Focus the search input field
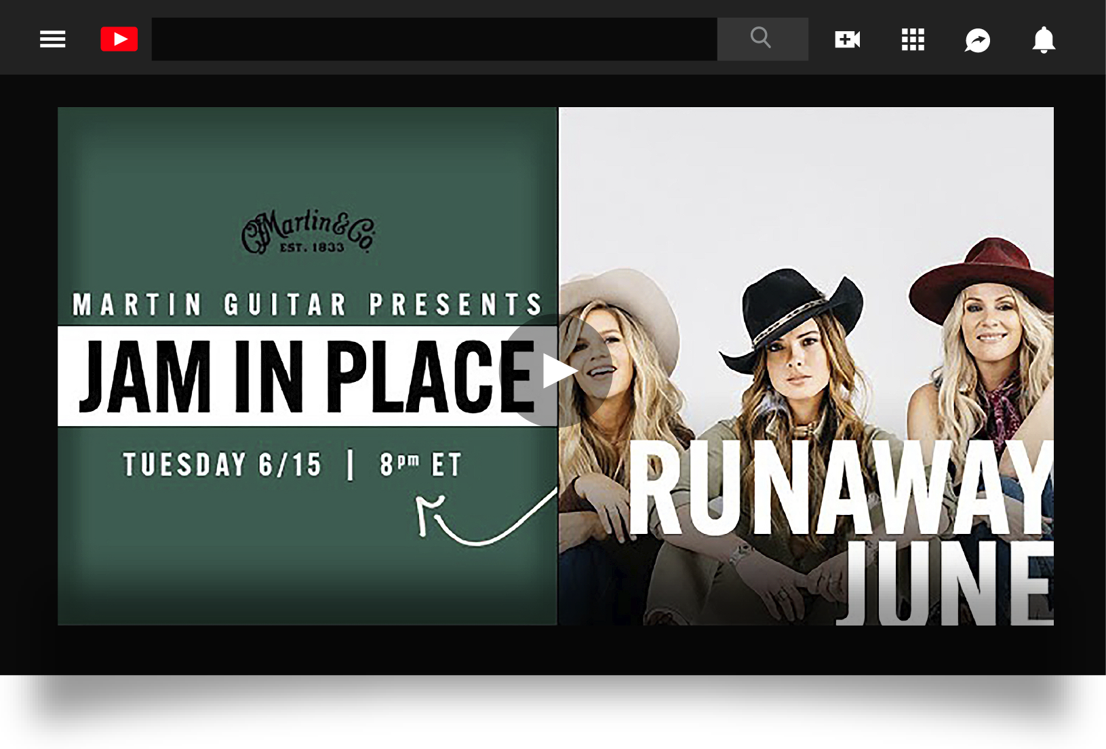The width and height of the screenshot is (1106, 749). (434, 39)
